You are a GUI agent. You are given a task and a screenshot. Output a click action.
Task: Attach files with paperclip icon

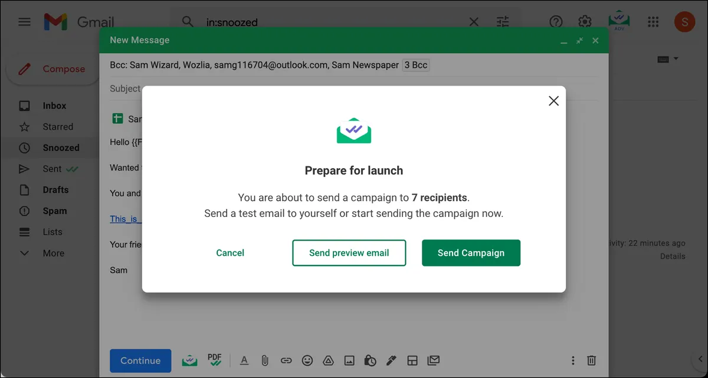tap(265, 360)
